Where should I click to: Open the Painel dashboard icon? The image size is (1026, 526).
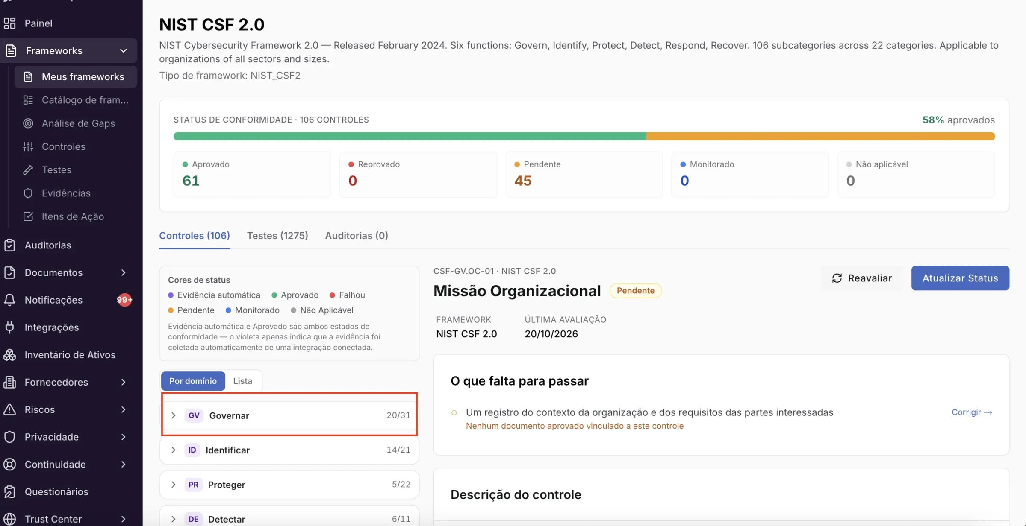click(9, 23)
